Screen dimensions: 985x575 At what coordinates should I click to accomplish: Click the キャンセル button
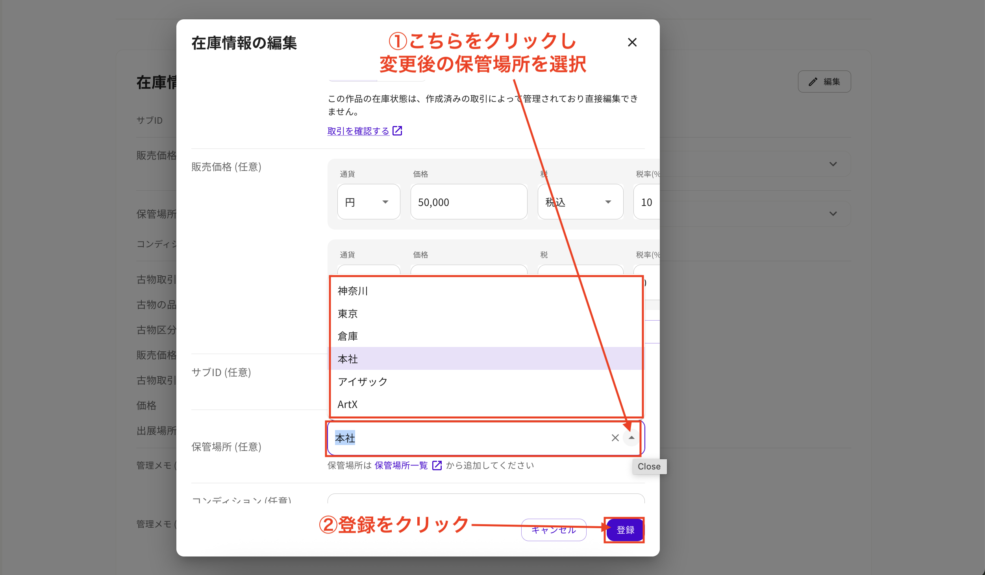pos(554,530)
